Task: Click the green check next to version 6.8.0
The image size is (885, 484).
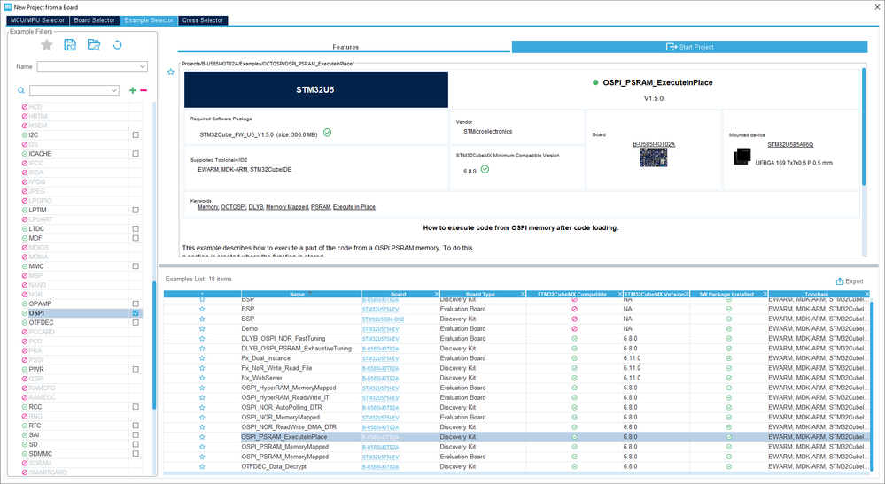Action: tap(485, 169)
